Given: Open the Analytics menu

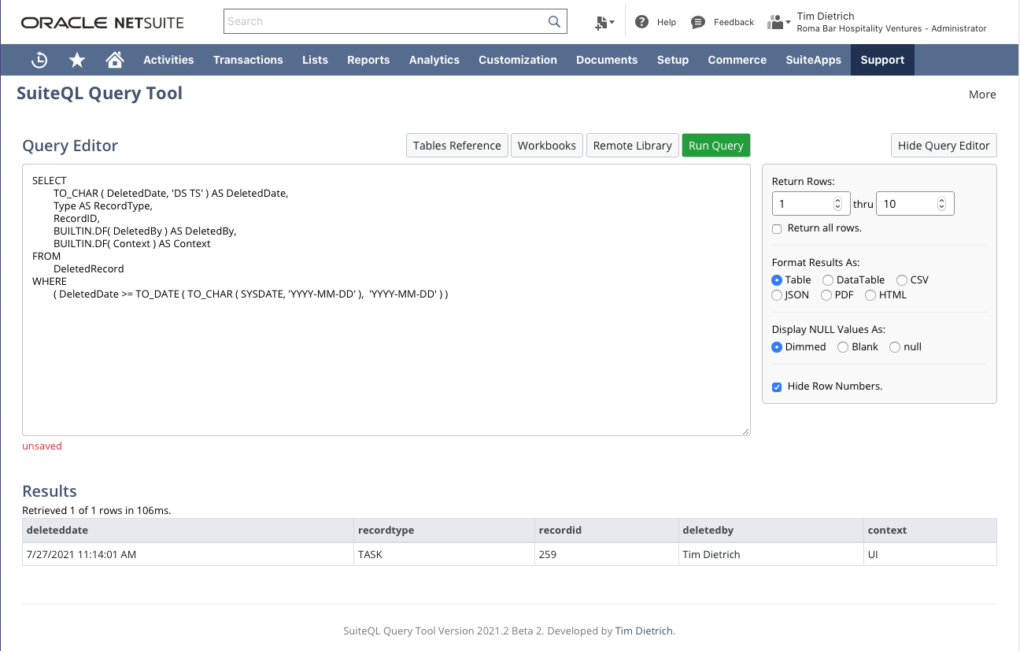Looking at the screenshot, I should pos(434,60).
